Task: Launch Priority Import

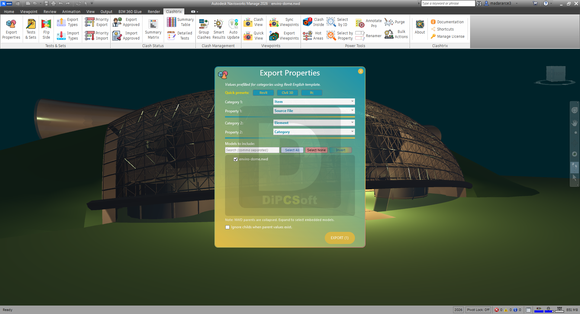Action: [x=97, y=36]
